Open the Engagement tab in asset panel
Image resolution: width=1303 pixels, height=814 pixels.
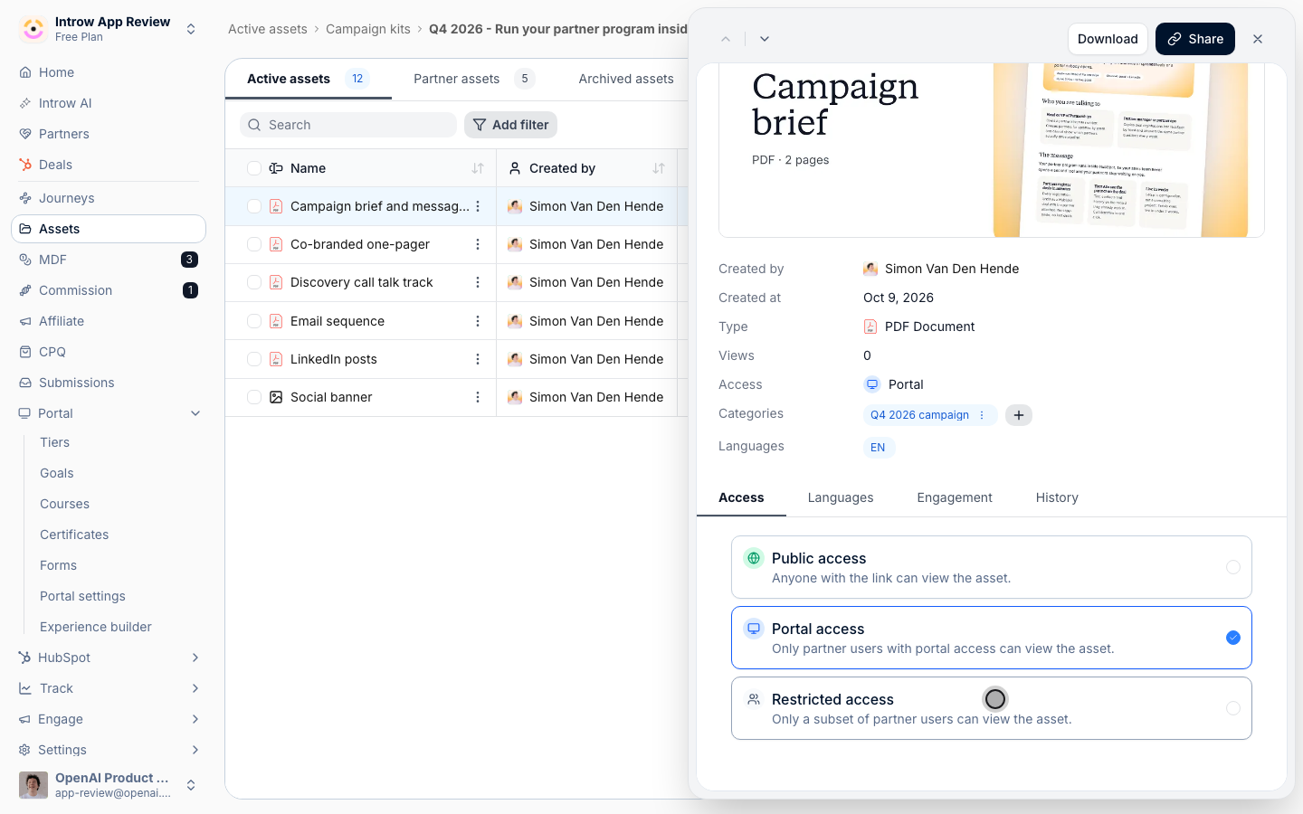955,497
